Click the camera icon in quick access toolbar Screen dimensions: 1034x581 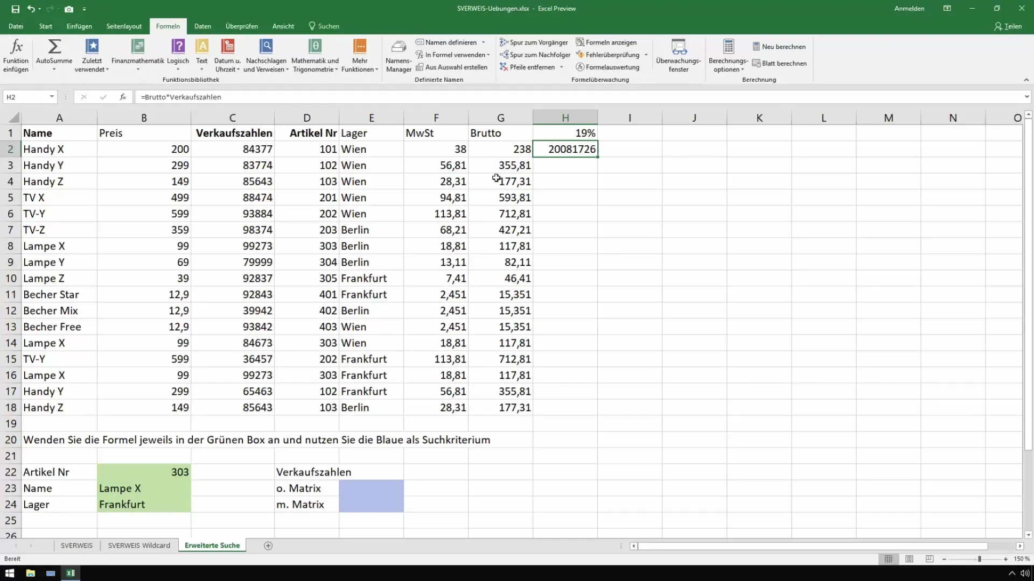coord(69,9)
